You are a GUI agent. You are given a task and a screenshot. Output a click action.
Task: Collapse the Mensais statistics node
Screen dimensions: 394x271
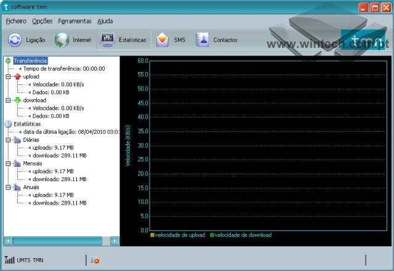pyautogui.click(x=8, y=163)
